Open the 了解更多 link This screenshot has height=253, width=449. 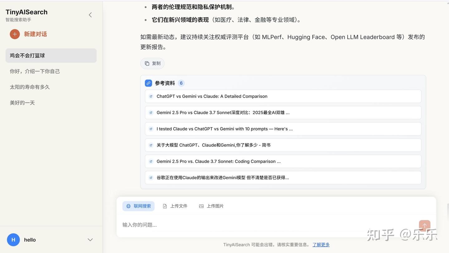321,244
